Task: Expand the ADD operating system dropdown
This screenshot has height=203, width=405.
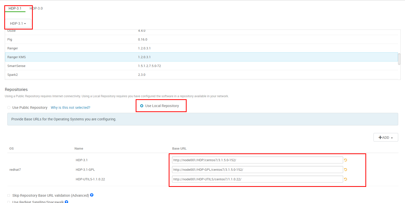Action: point(386,138)
